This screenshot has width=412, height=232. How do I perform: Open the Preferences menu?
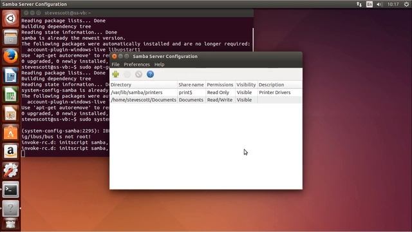click(x=136, y=64)
